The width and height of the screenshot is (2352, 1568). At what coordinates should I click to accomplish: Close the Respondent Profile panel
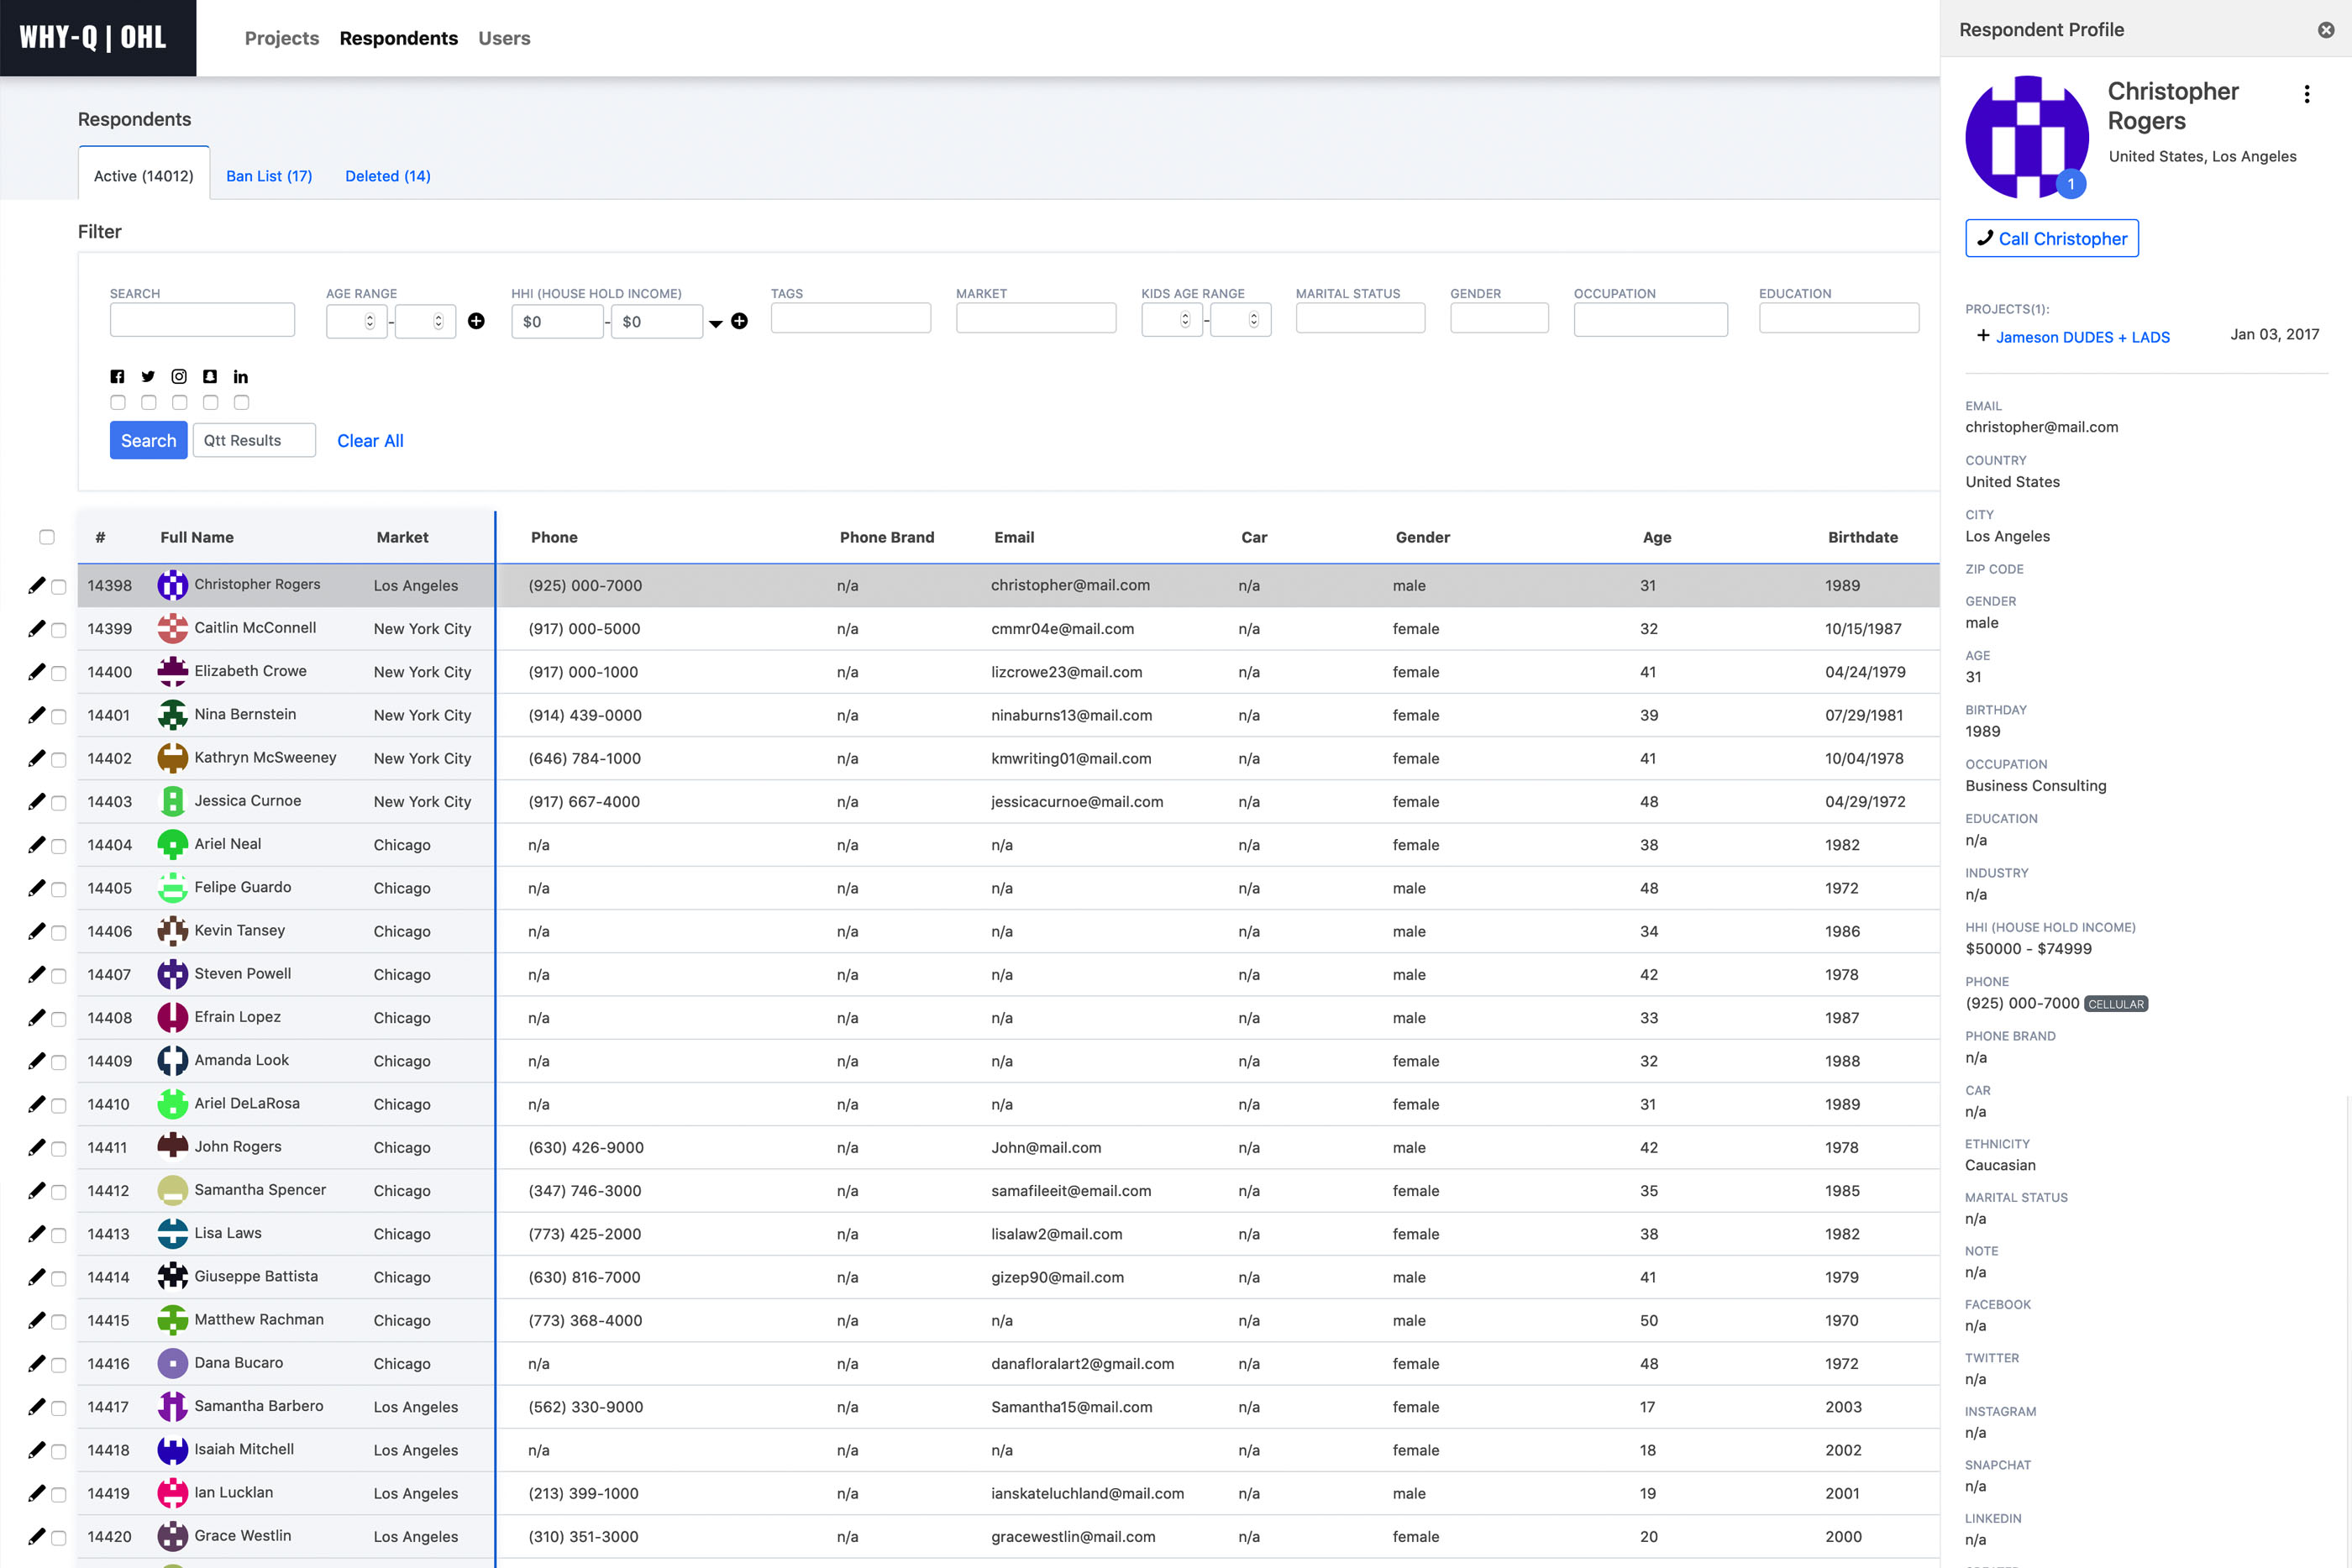[x=2325, y=30]
